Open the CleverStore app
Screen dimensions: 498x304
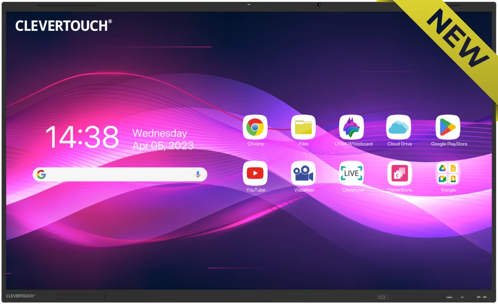400,173
